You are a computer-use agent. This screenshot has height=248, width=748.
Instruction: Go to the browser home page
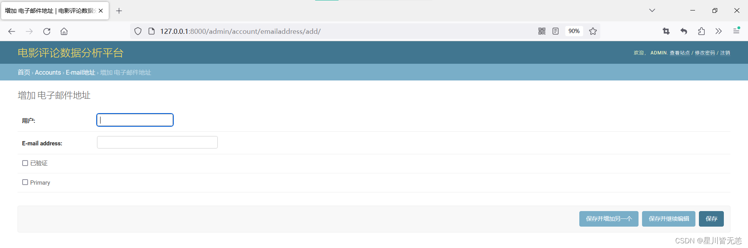(64, 31)
